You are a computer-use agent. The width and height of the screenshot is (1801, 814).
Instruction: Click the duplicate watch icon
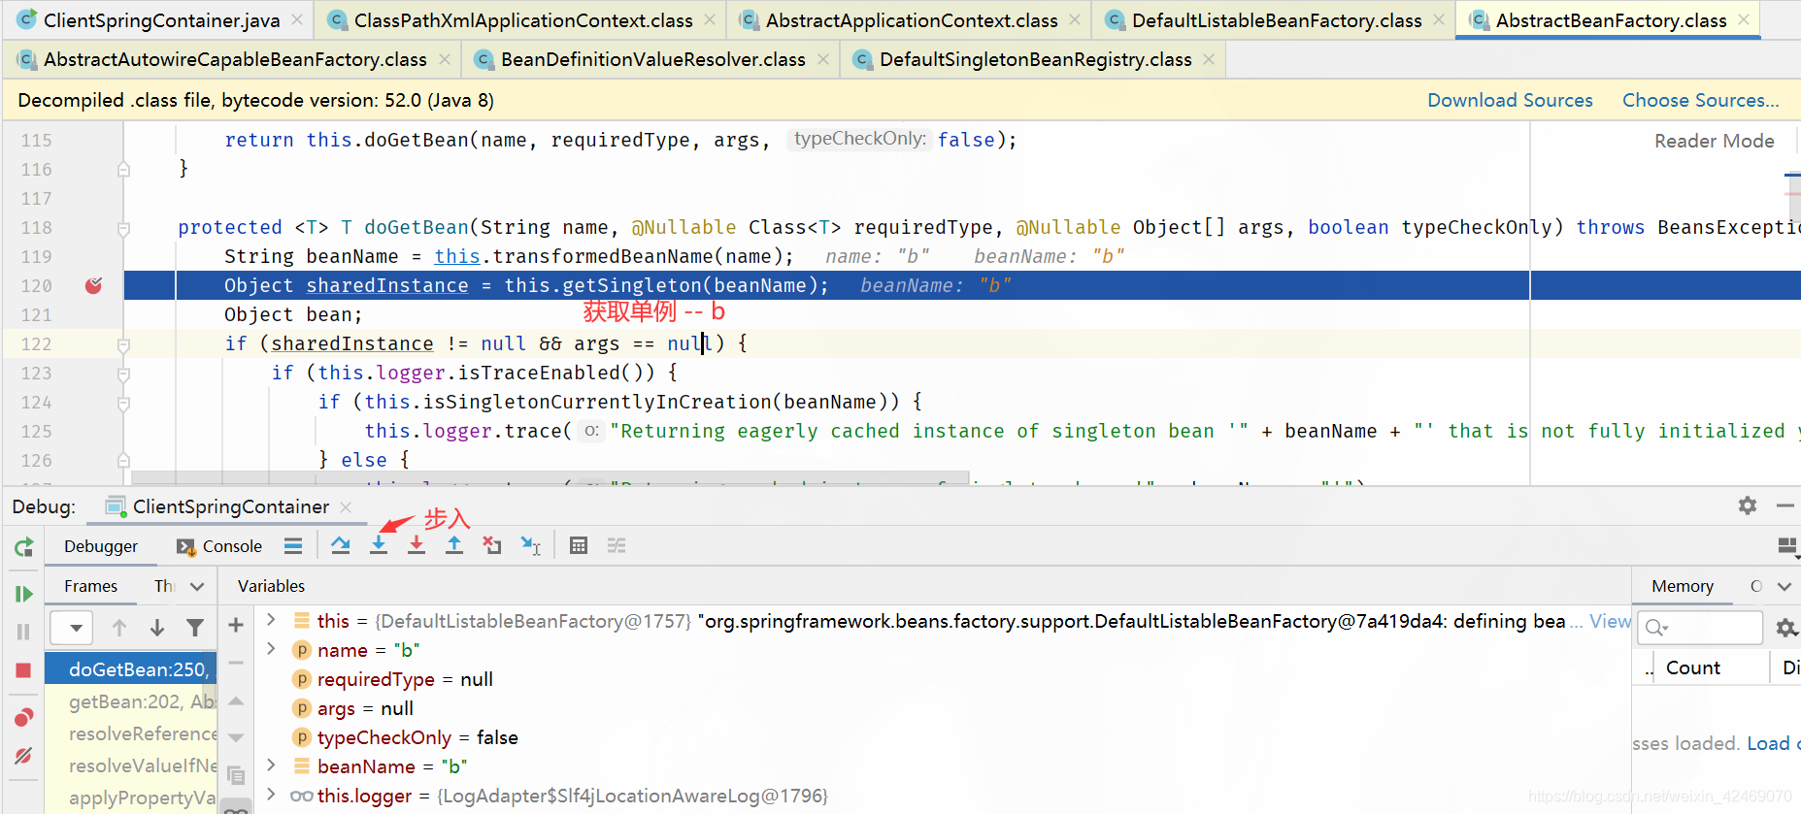click(236, 774)
